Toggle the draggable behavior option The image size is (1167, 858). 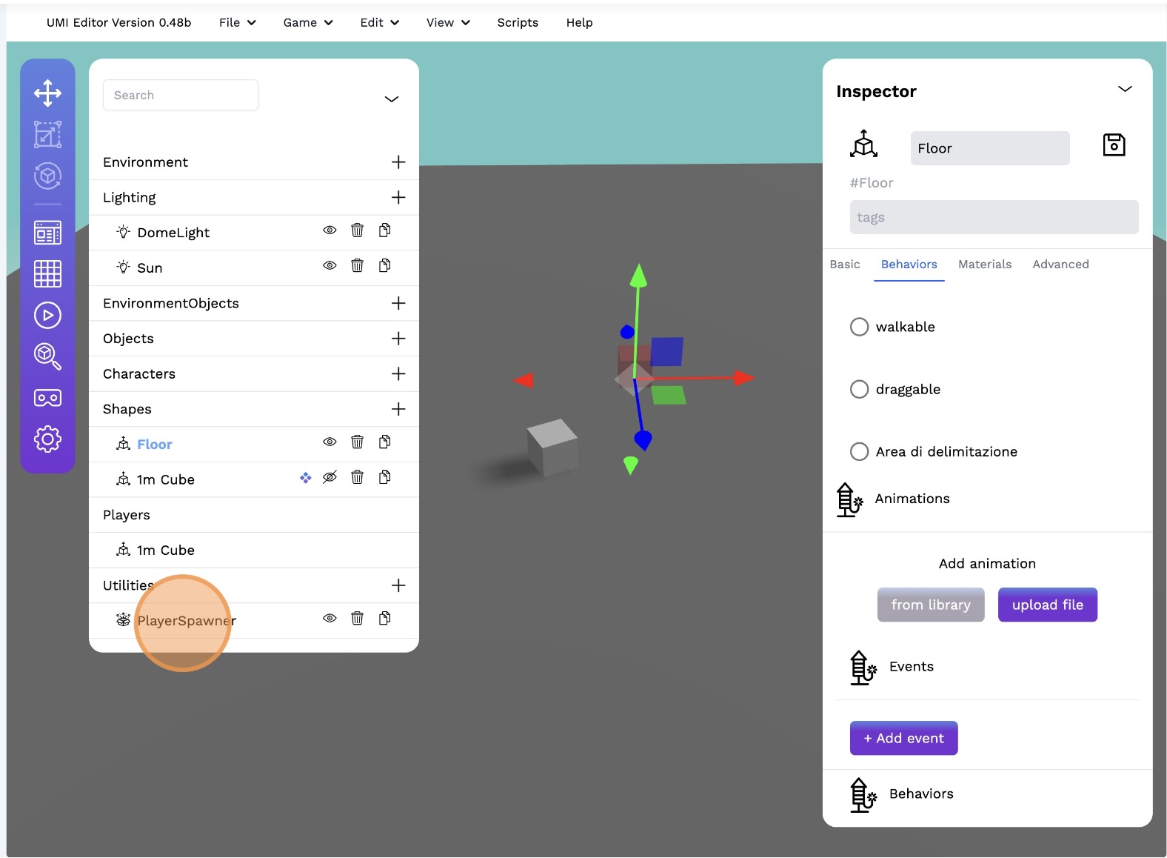[x=859, y=389]
